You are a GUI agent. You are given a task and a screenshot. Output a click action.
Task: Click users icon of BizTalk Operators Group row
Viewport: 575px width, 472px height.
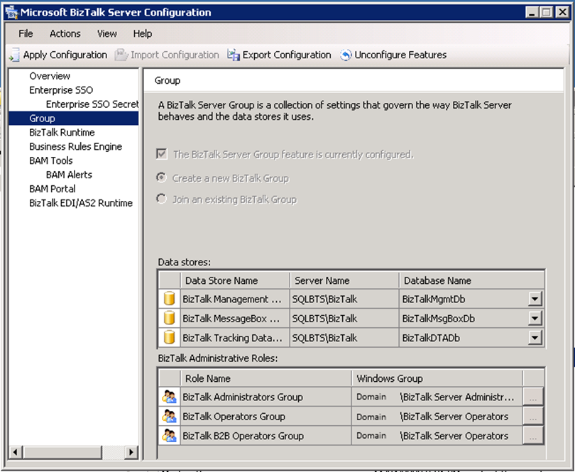coord(169,416)
